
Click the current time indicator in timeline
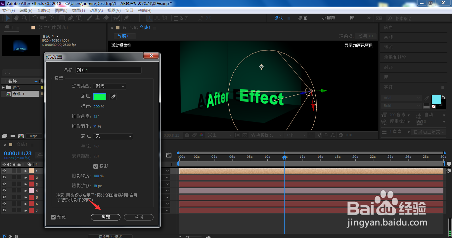pyautogui.click(x=284, y=158)
